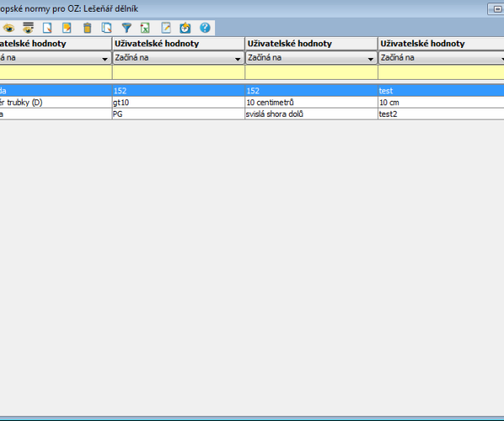This screenshot has height=421, width=504.
Task: Expand the 'Začíná na' dropdown in second column
Action: click(238, 59)
